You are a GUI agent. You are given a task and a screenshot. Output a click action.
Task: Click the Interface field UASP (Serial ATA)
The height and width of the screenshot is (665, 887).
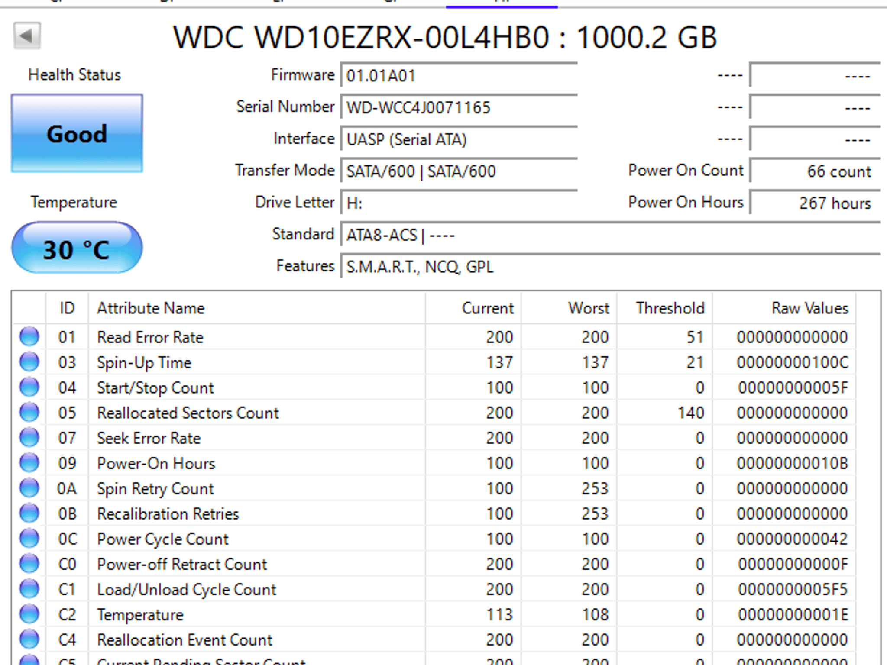coord(459,139)
